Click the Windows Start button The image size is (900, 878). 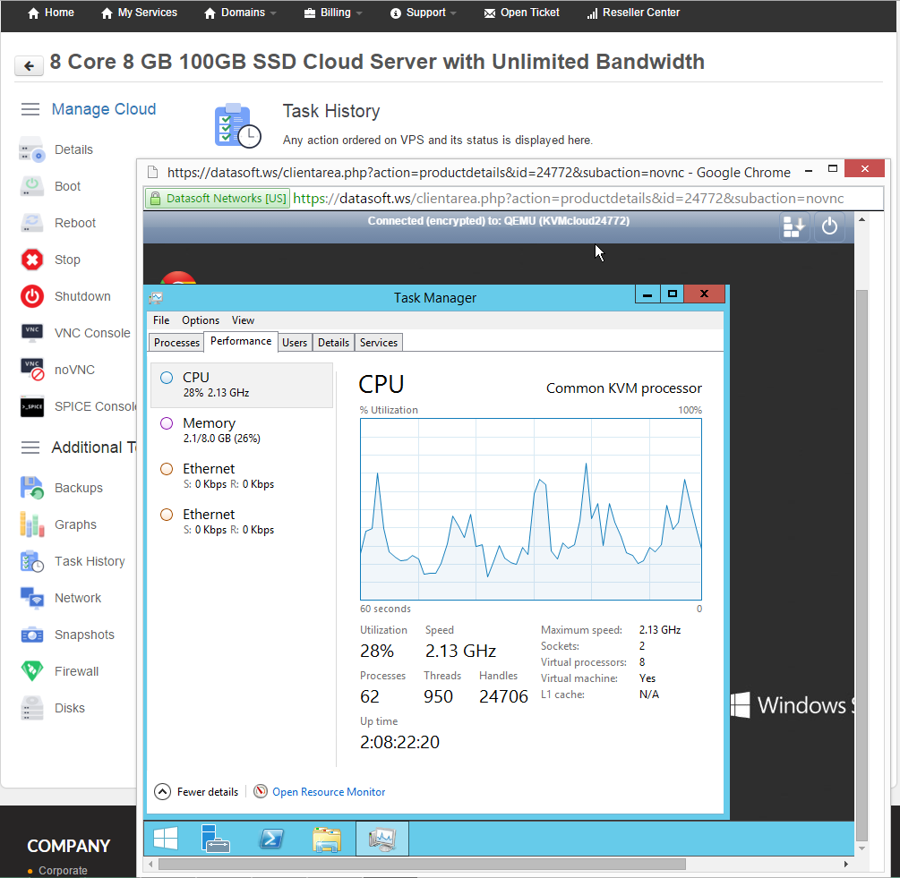pyautogui.click(x=166, y=839)
